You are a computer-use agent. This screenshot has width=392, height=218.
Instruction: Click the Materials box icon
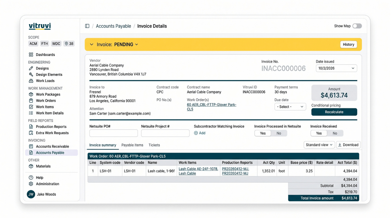[x=31, y=166]
